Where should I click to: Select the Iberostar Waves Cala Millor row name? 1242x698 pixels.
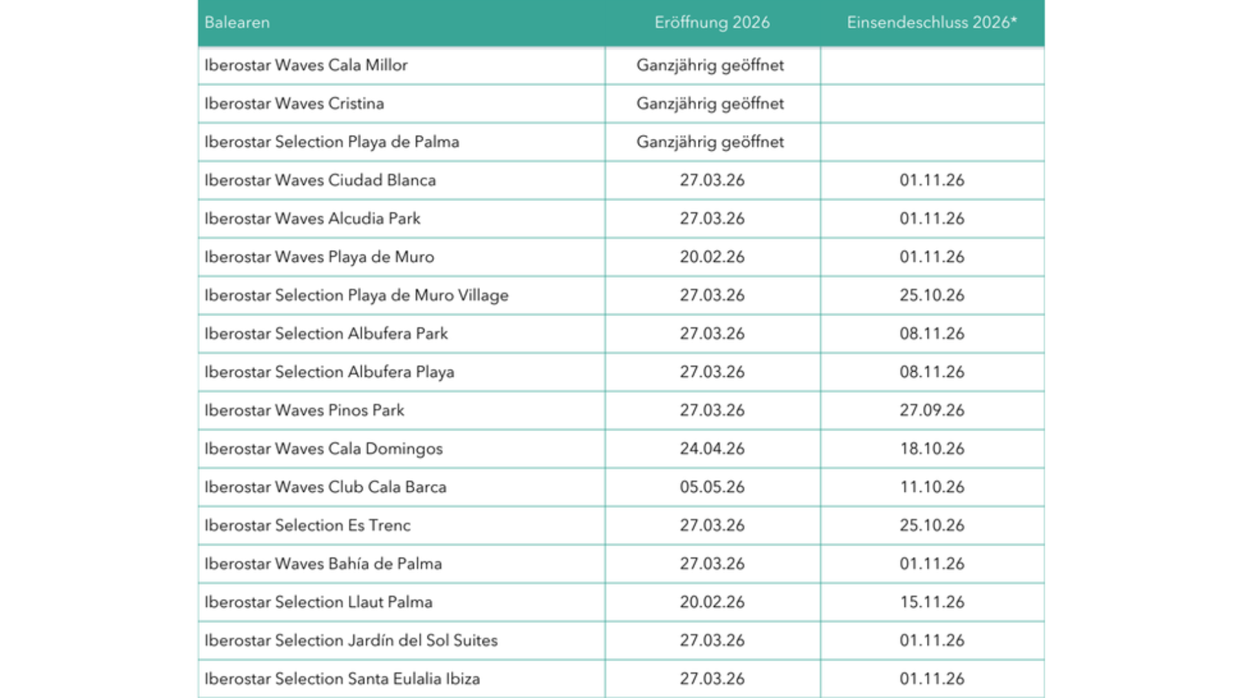(306, 65)
